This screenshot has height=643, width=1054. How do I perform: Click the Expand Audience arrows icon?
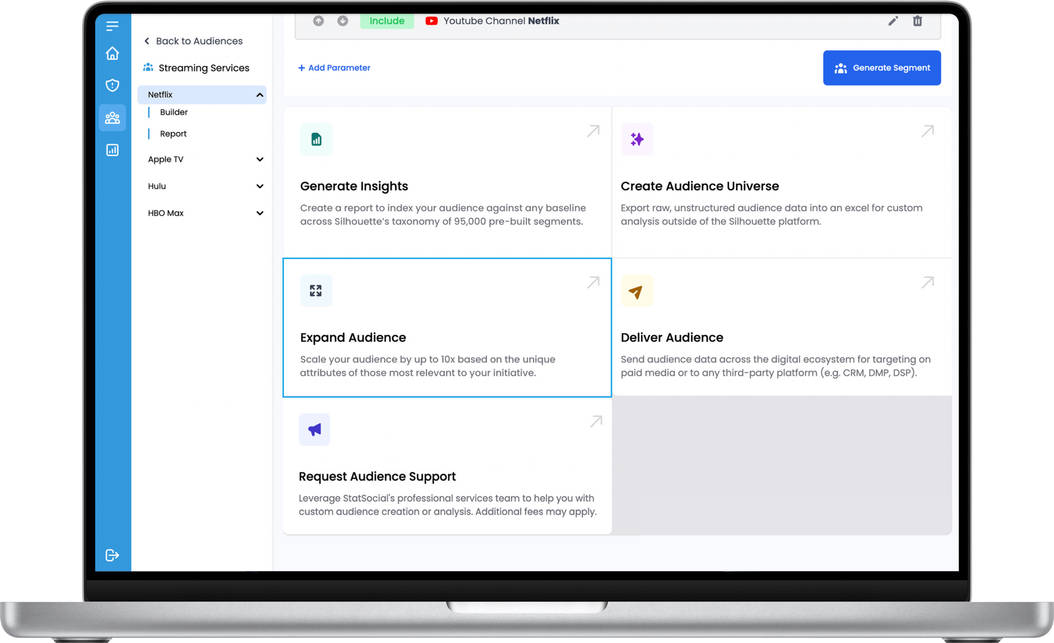click(x=316, y=290)
